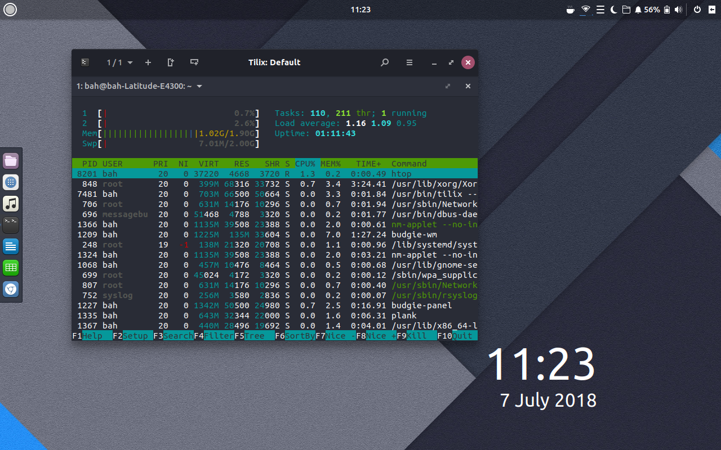Open the Tilix hamburger menu

point(410,62)
